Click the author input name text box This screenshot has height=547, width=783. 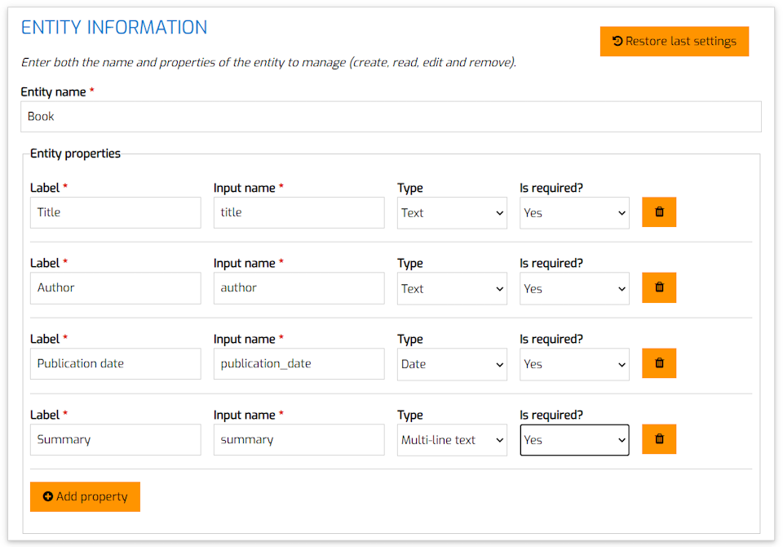point(299,287)
